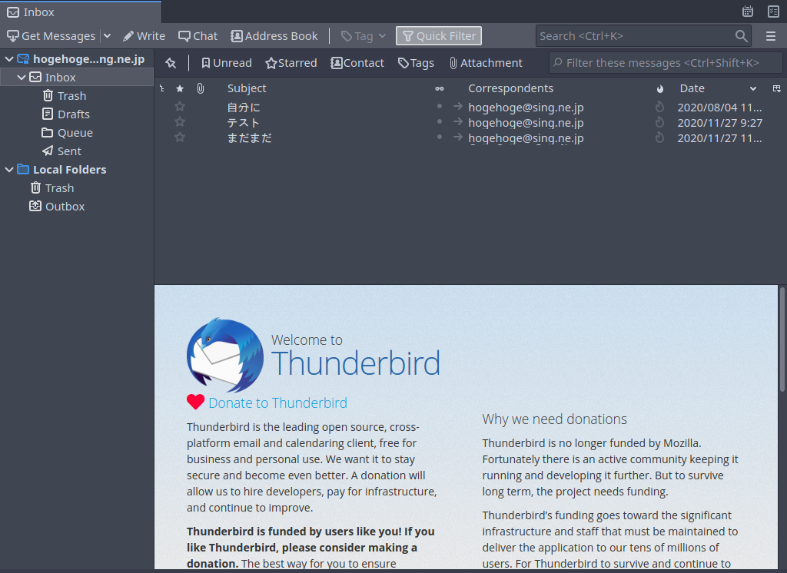Open the Thunderbird hamburger menu
Screen dimensions: 787x573
tap(771, 36)
